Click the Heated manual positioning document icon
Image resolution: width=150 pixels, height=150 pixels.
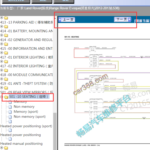[x=10, y=139]
